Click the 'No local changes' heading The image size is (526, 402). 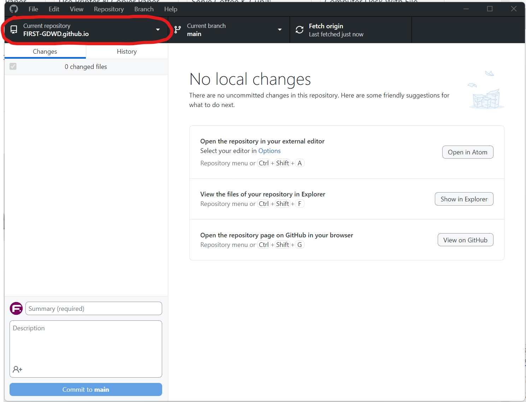250,79
